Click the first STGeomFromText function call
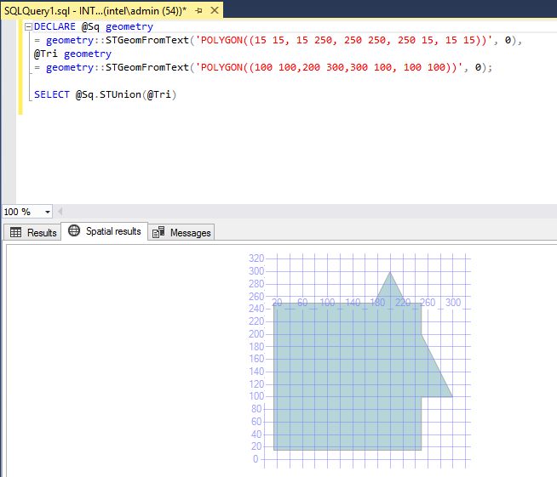 (x=147, y=40)
